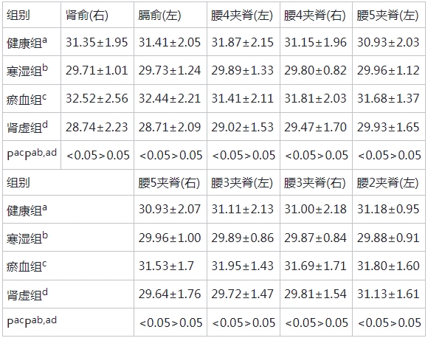
Task: Click cell value 31.53±1.7
Action: [166, 266]
